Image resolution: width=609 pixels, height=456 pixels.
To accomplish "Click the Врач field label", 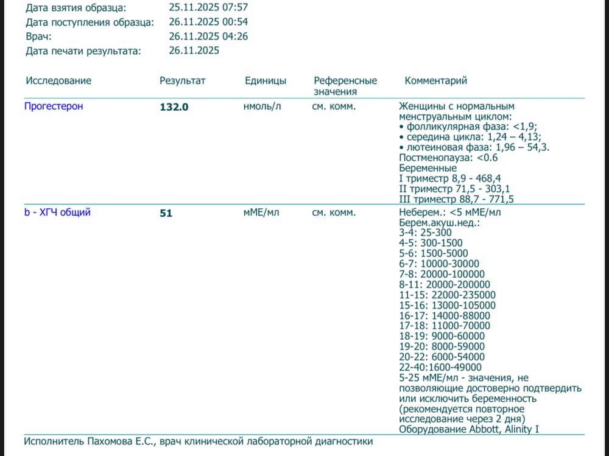I will point(39,37).
